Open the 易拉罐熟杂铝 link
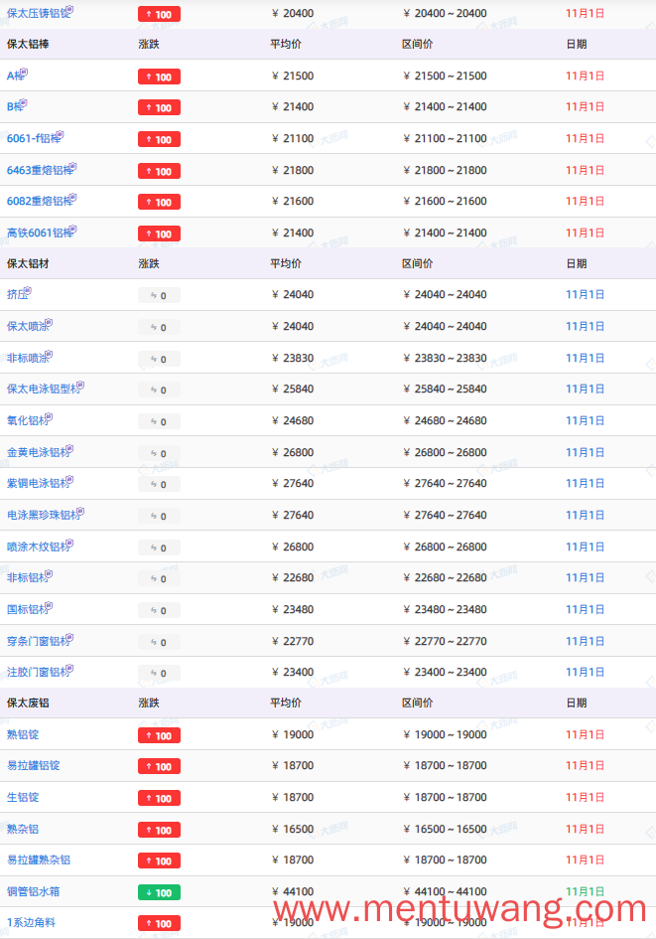Image resolution: width=656 pixels, height=939 pixels. (x=39, y=860)
